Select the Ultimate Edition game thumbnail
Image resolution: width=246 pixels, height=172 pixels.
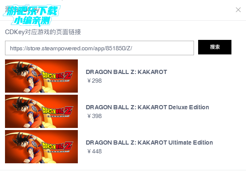pos(42,147)
